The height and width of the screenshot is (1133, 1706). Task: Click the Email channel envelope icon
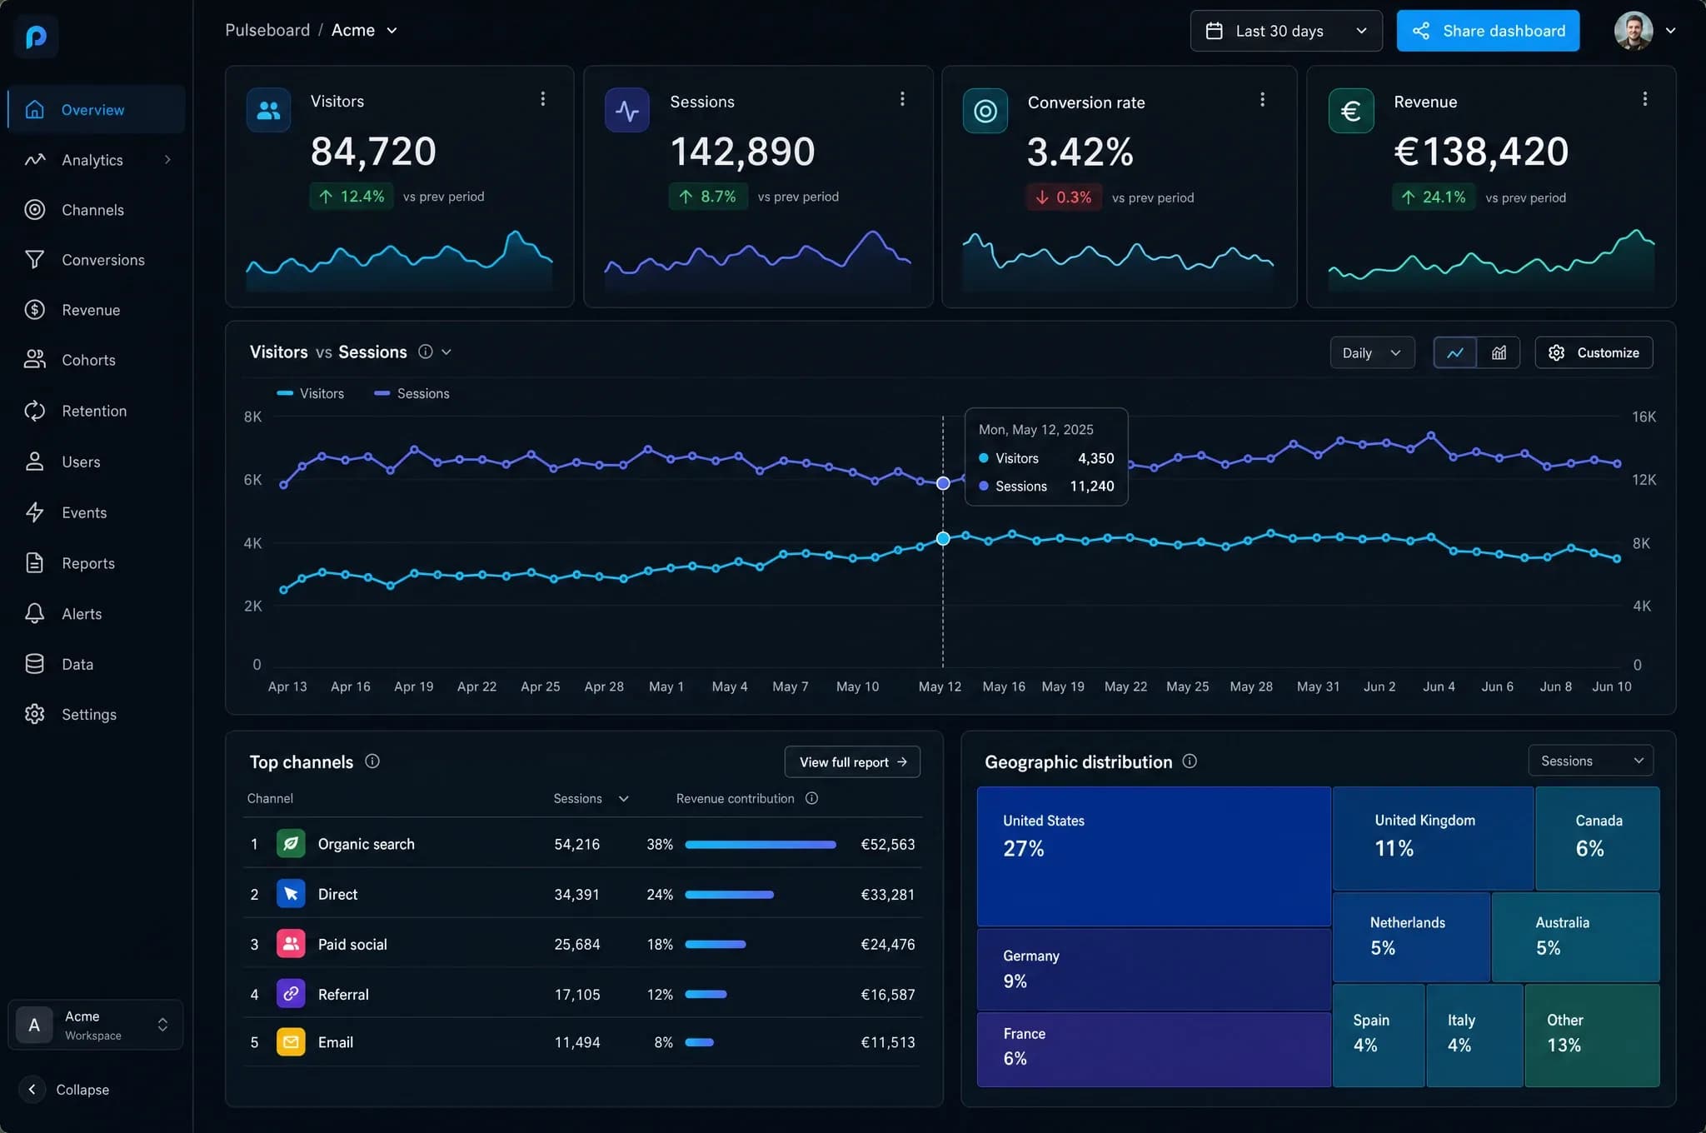pyautogui.click(x=291, y=1042)
